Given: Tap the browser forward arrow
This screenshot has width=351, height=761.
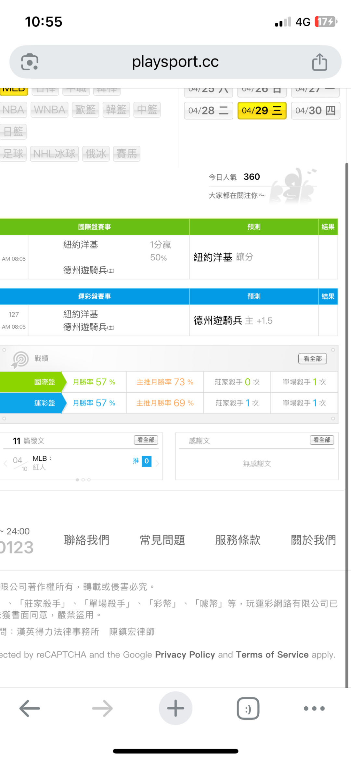Looking at the screenshot, I should click(102, 708).
